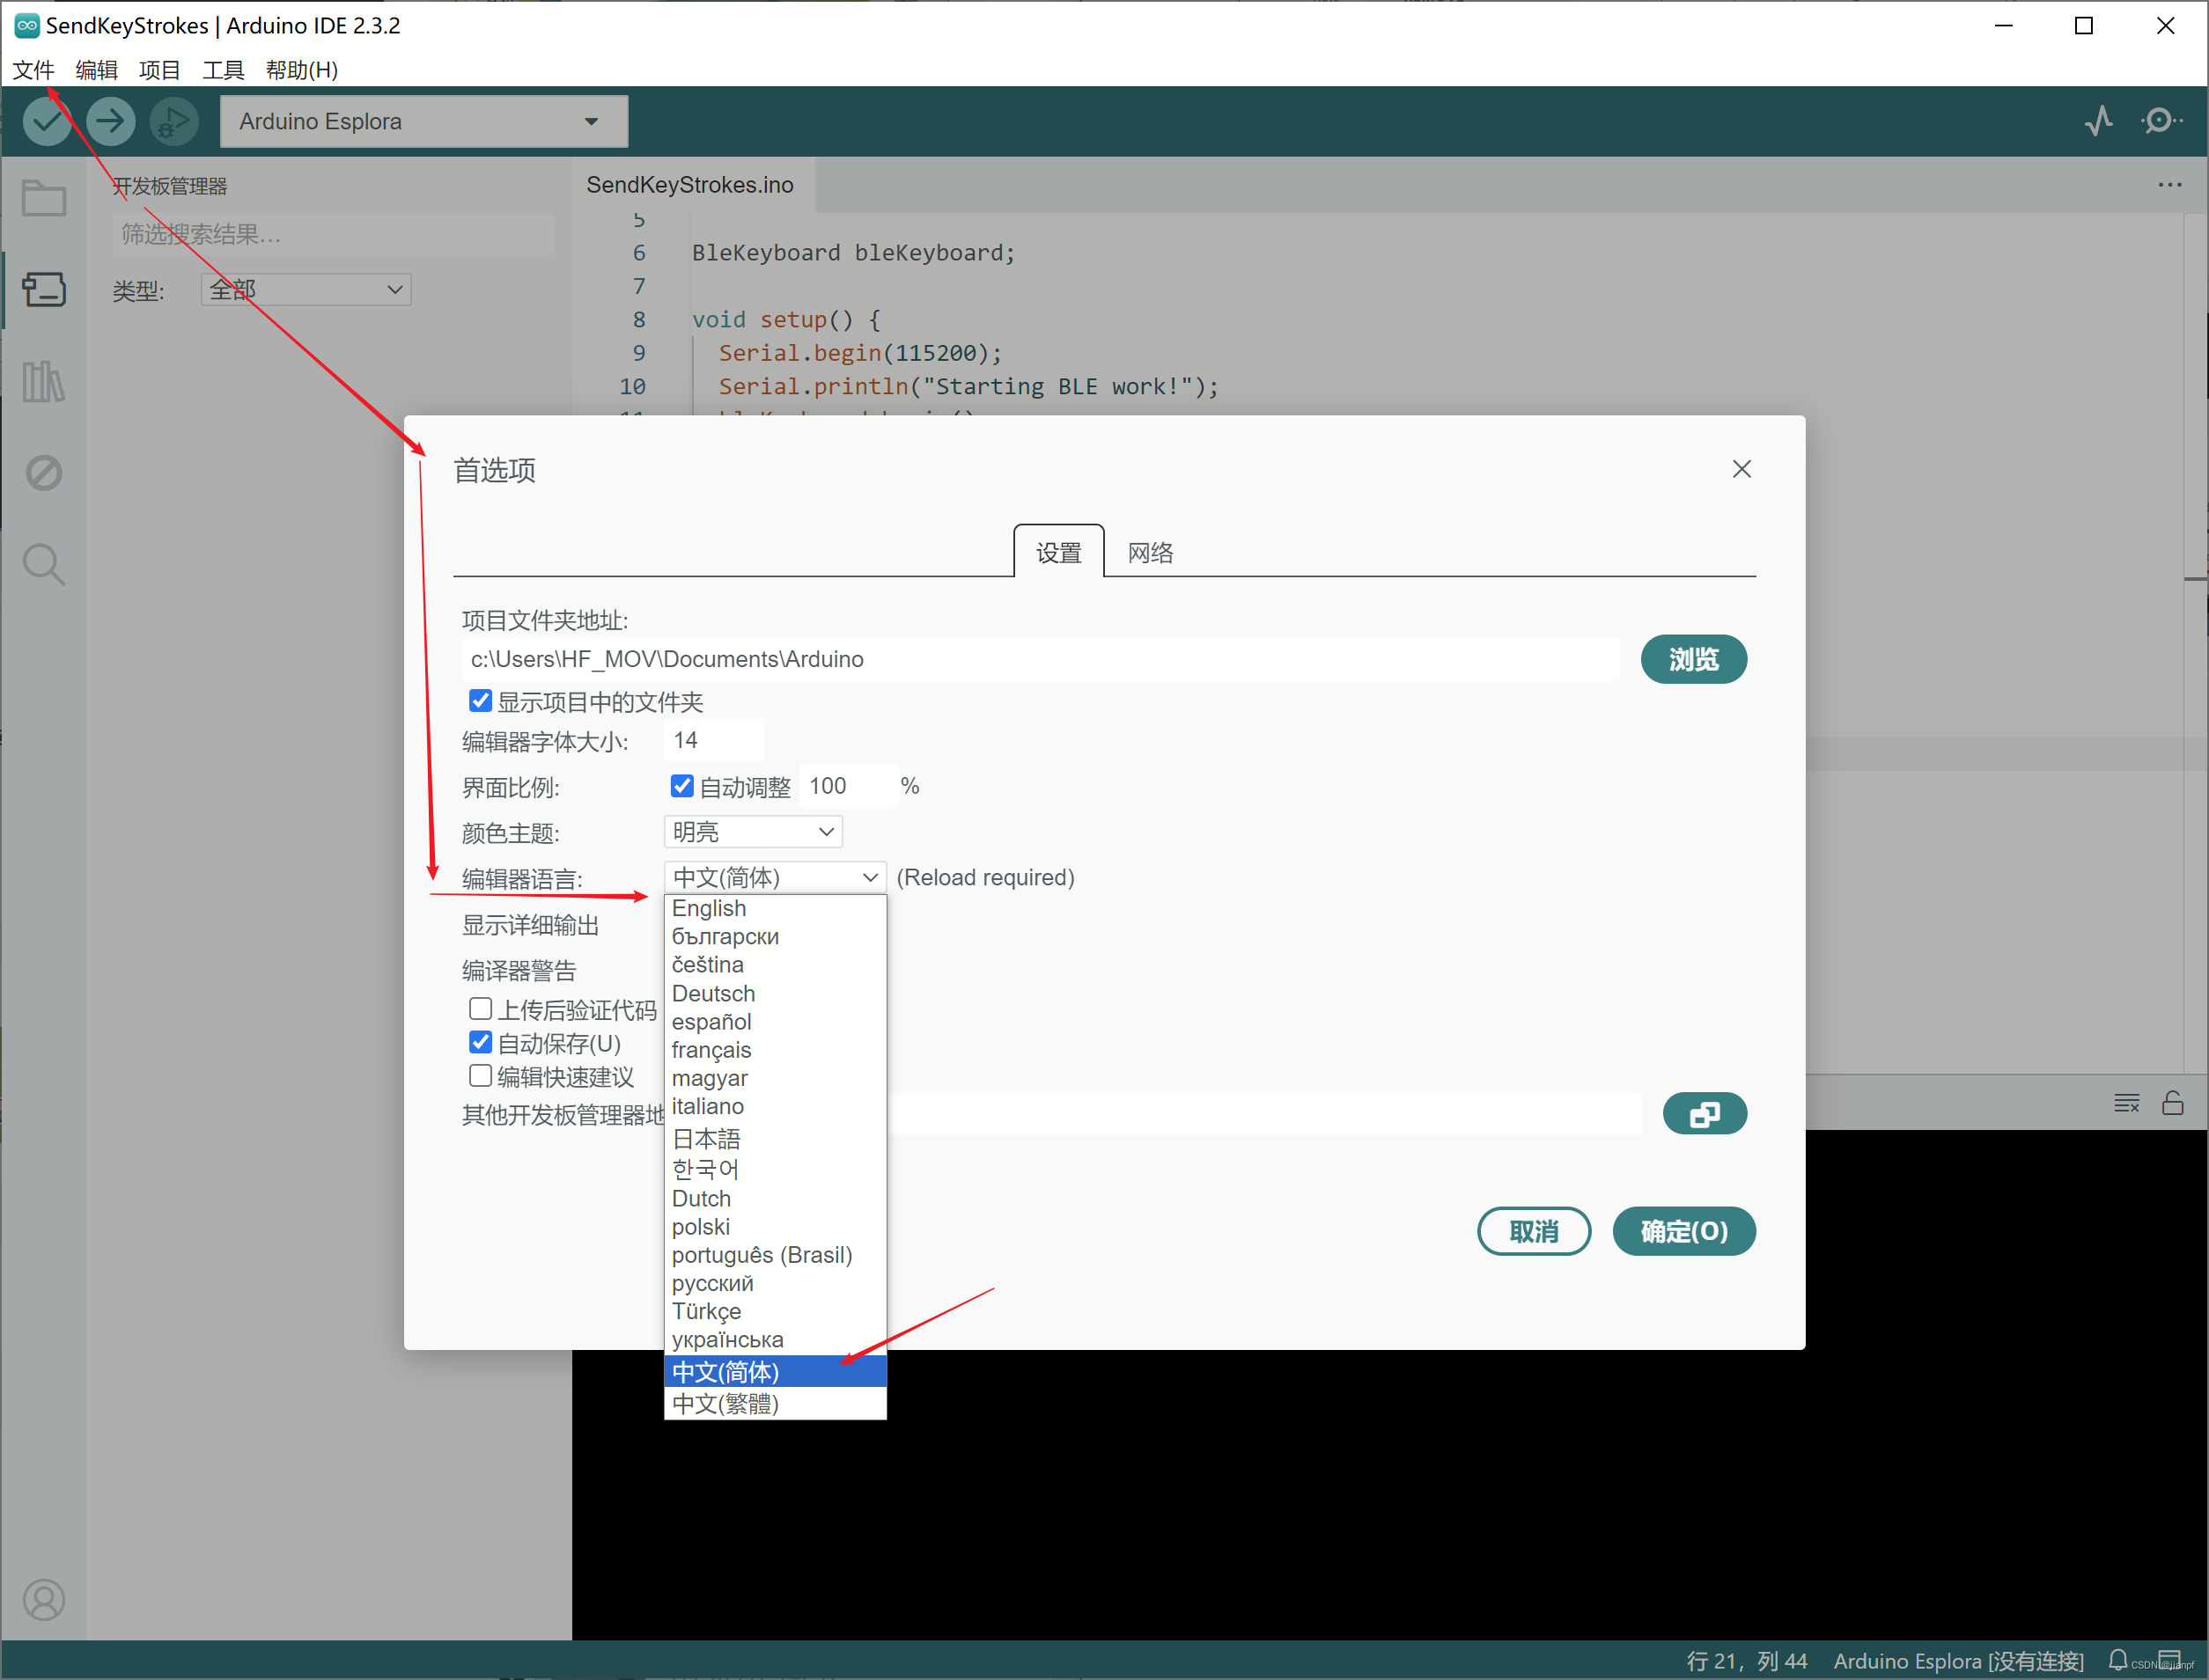Select 한국어 in the language list

point(776,1169)
